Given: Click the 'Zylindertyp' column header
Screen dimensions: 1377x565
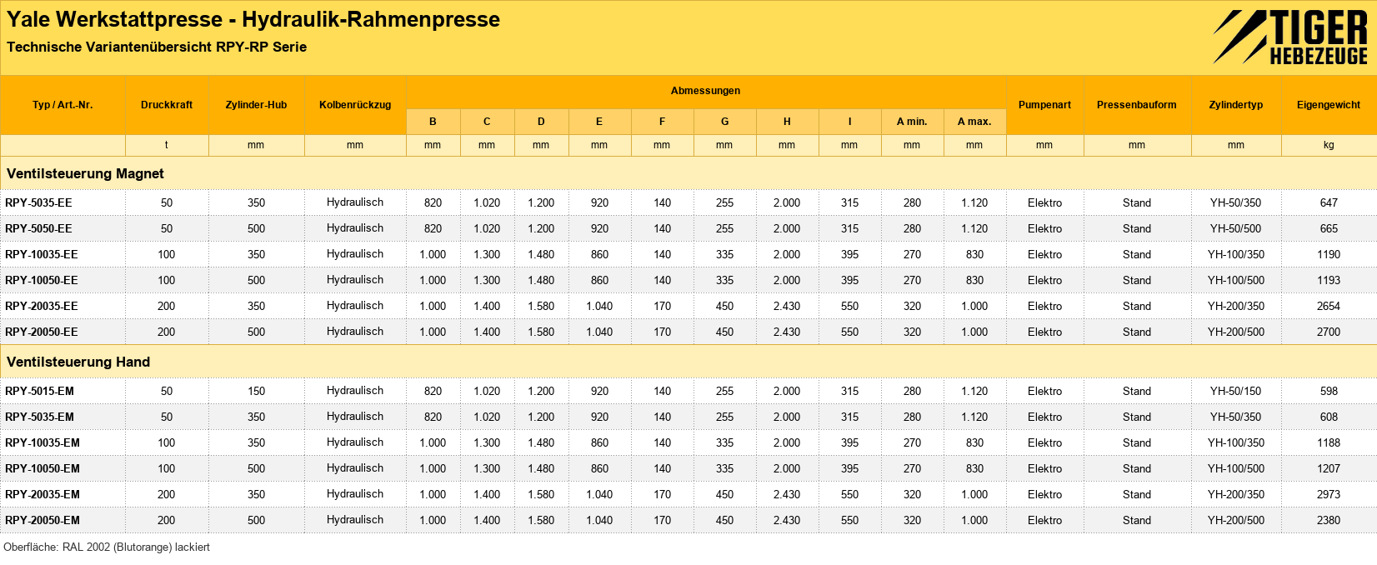Looking at the screenshot, I should [x=1236, y=105].
